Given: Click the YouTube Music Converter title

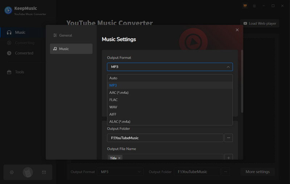Looking at the screenshot, I should (x=109, y=23).
